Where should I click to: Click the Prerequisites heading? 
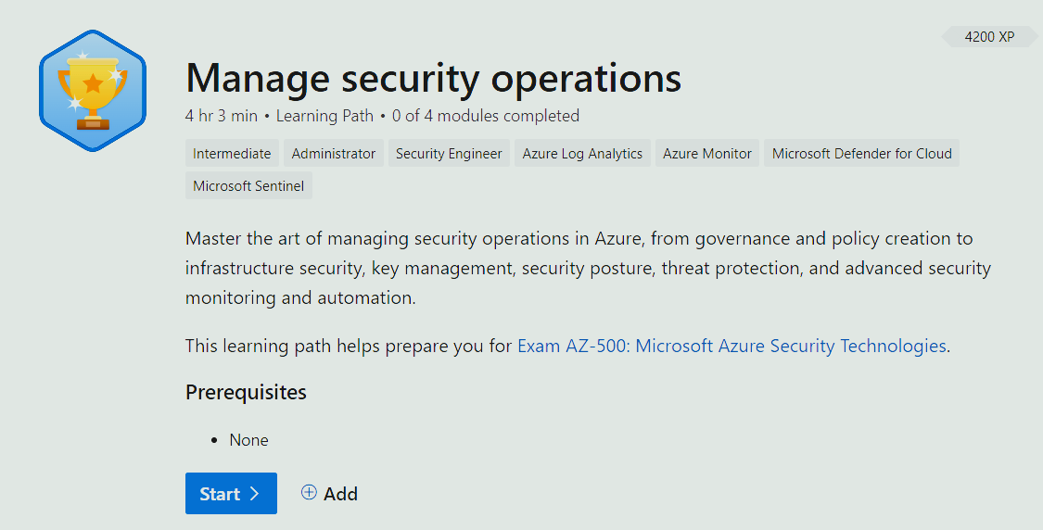pyautogui.click(x=246, y=392)
